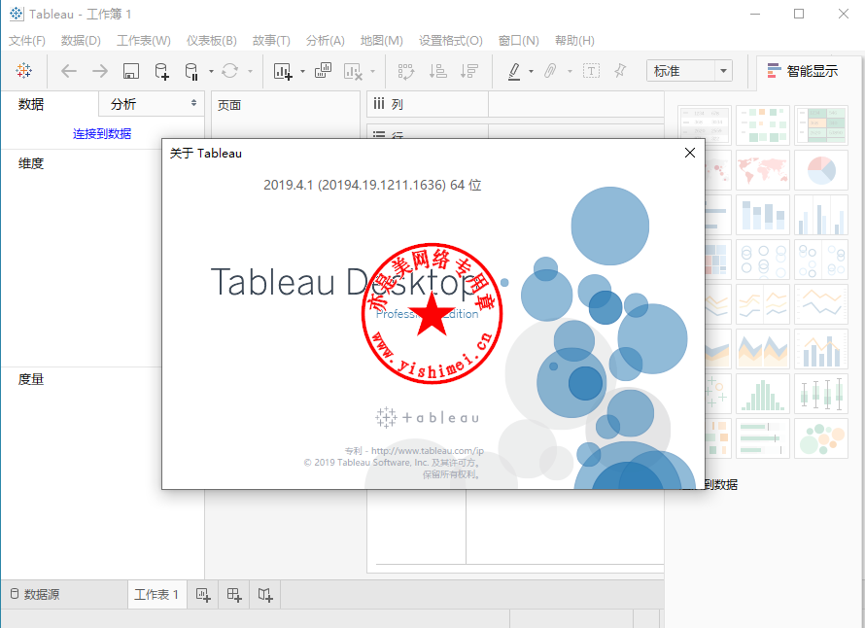Add new data source cylinder-plus icon
The image size is (865, 628).
click(x=161, y=71)
